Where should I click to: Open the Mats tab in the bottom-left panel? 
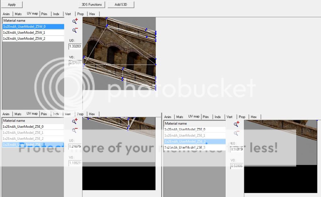(18, 114)
